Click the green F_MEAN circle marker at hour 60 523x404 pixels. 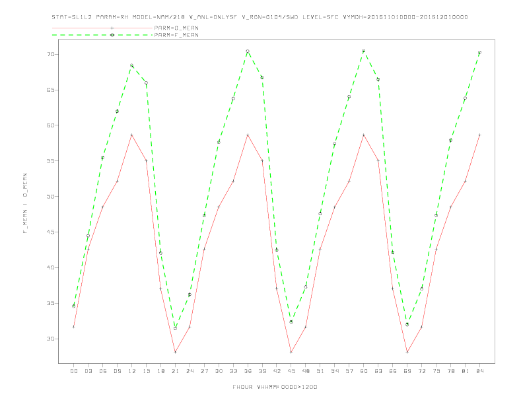[x=364, y=51]
